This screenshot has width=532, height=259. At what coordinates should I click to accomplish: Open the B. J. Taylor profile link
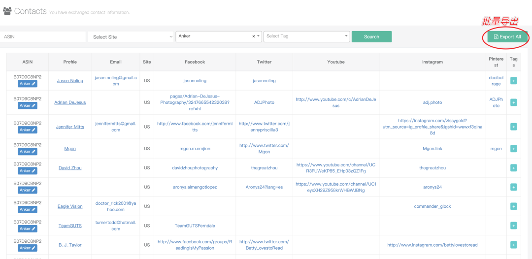point(70,245)
